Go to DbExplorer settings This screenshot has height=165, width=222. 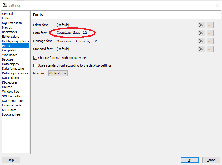(x=15, y=82)
